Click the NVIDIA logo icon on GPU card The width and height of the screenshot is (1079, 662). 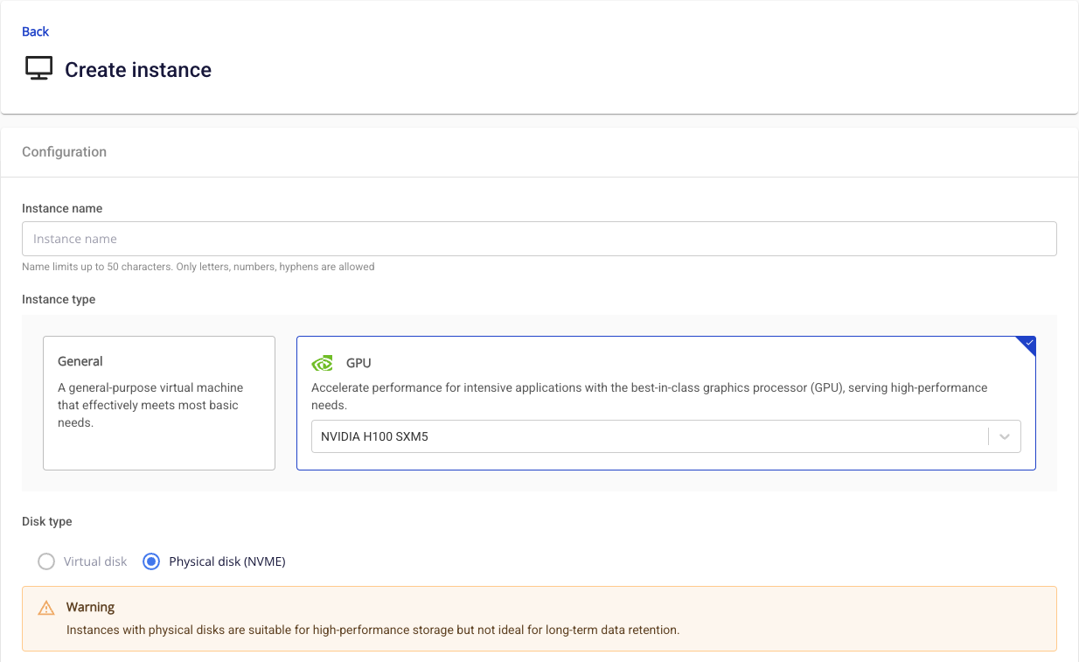[x=323, y=363]
